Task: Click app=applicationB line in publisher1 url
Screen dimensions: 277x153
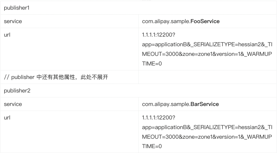Action: pyautogui.click(x=207, y=44)
